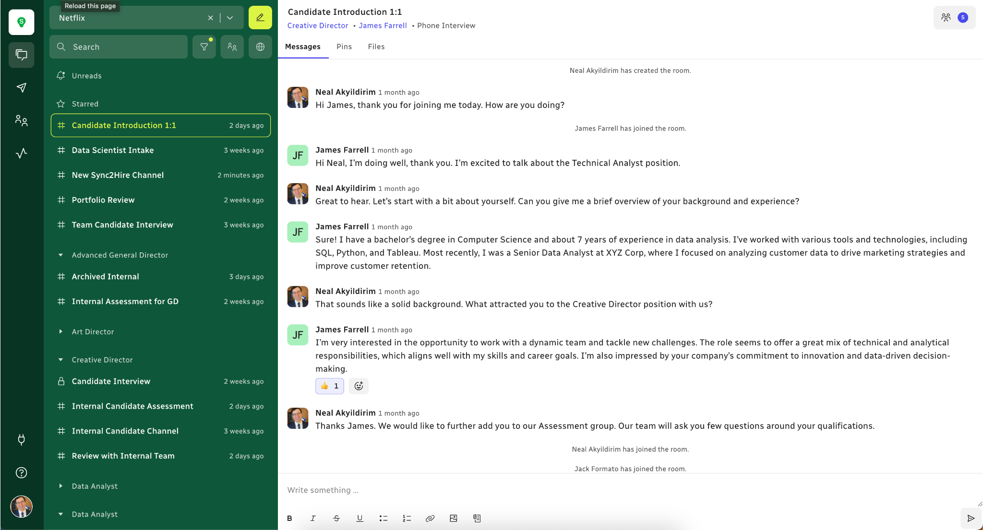Screen dimensions: 983x530
Task: Open the Creative Director header link
Action: tap(318, 25)
